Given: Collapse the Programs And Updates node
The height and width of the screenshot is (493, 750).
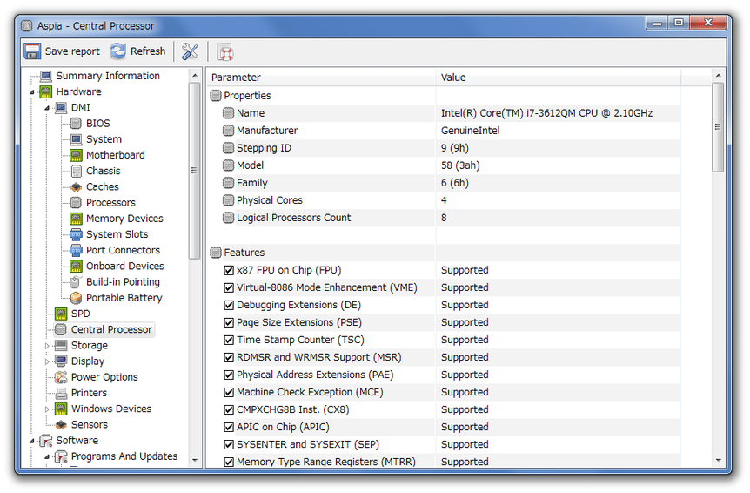Looking at the screenshot, I should click(47, 457).
